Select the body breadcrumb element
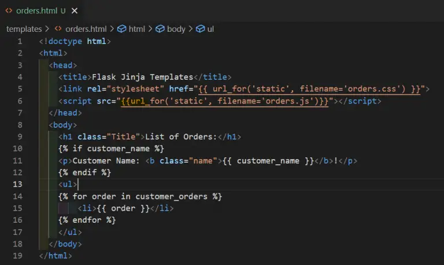Screen dimensions: 444x265 tap(176, 29)
